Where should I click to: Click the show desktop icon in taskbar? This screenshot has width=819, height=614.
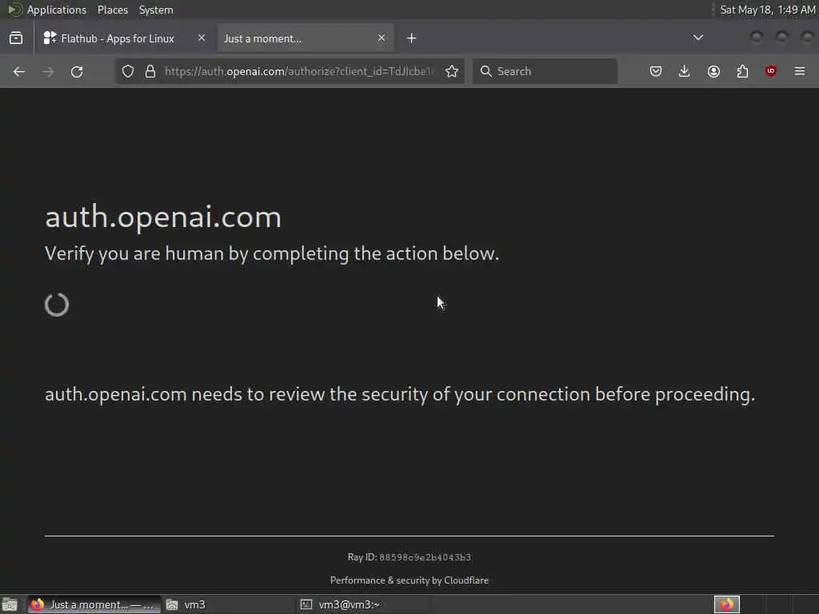[10, 604]
